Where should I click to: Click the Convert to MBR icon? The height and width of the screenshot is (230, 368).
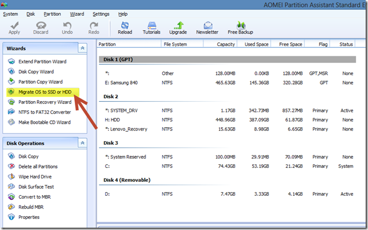pos(11,197)
